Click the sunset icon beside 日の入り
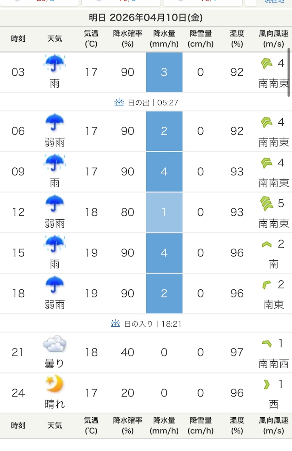The height and width of the screenshot is (451, 292). click(x=115, y=323)
